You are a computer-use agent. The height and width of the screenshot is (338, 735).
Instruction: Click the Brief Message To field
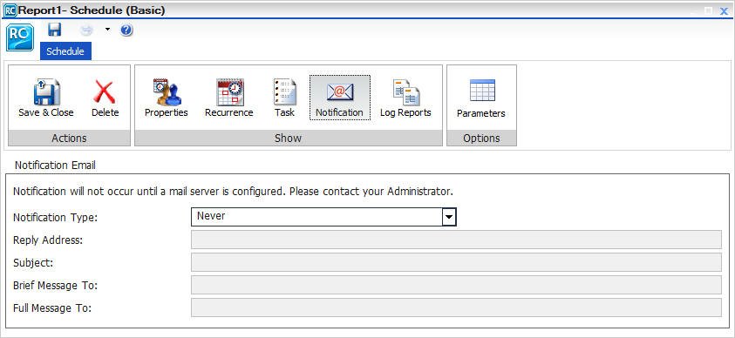click(456, 285)
